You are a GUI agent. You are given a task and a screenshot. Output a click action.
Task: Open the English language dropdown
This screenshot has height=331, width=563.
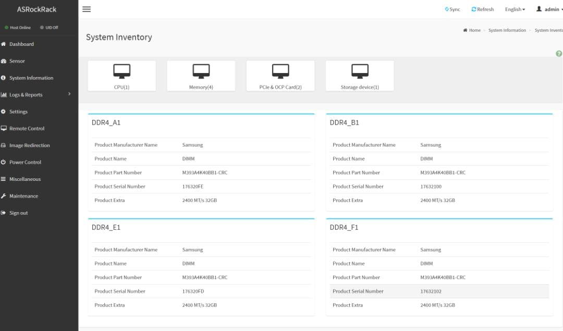515,9
